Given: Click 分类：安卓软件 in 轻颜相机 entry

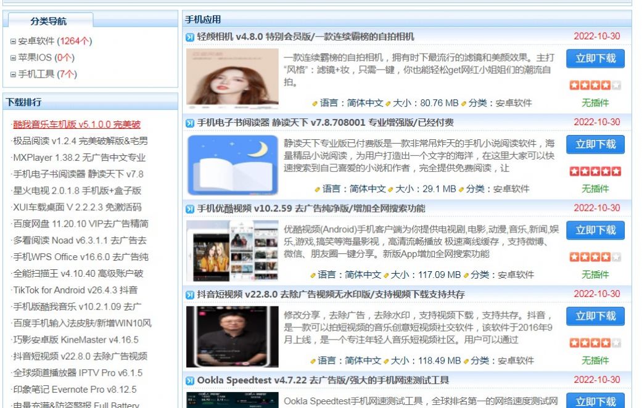Looking at the screenshot, I should click(500, 103).
